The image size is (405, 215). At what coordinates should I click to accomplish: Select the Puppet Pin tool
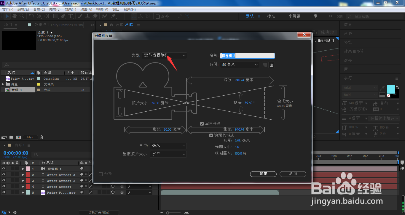click(113, 16)
